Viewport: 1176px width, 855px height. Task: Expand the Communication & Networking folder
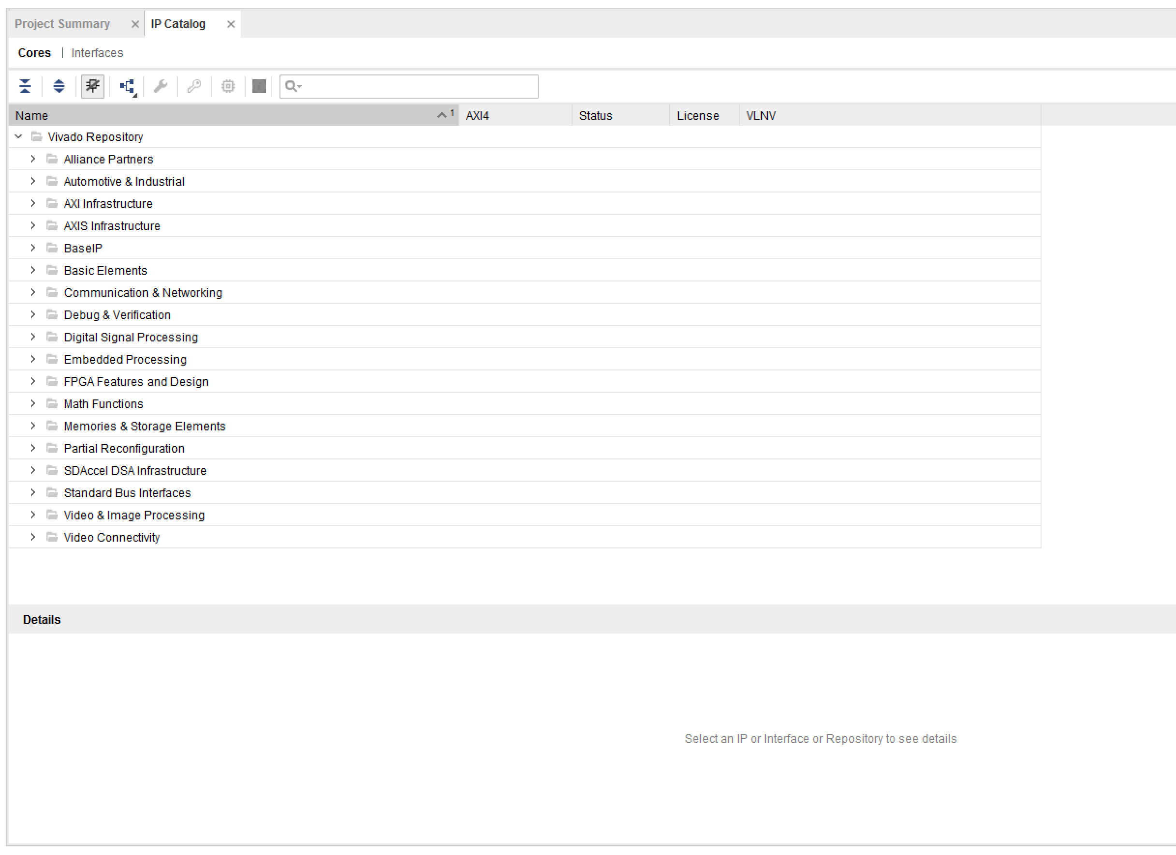(x=33, y=293)
